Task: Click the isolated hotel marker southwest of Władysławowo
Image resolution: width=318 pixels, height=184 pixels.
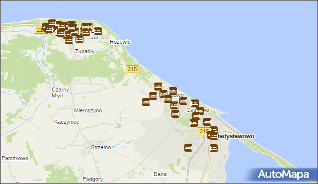Action: [188, 148]
